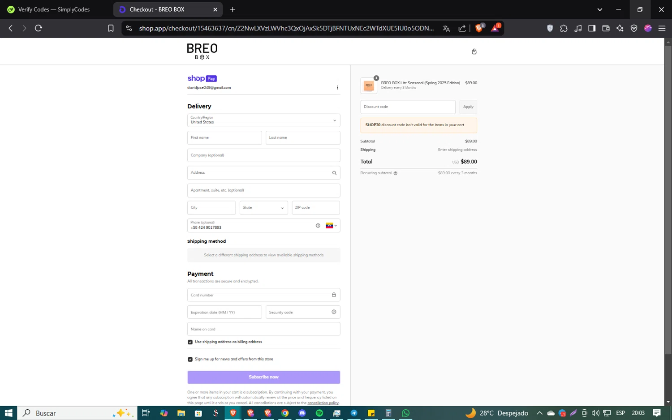Click the Name on card field
The height and width of the screenshot is (420, 672).
pyautogui.click(x=263, y=329)
